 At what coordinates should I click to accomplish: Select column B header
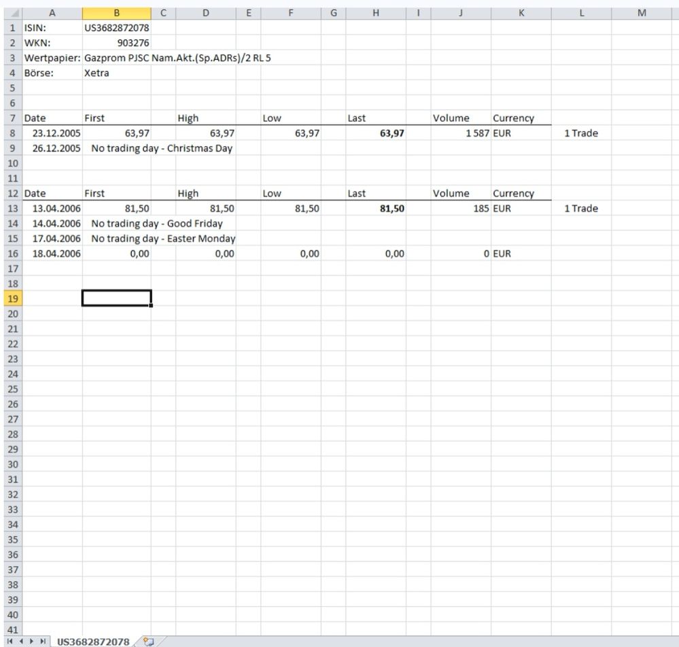116,12
